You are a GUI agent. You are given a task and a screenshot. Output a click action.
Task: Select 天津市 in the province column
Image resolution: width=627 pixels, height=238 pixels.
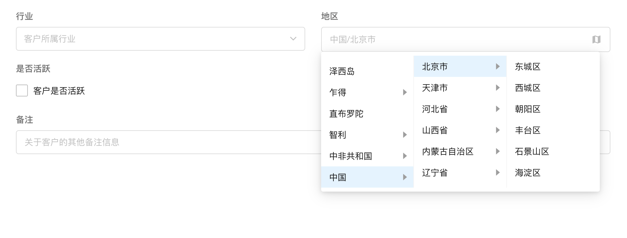coord(435,88)
